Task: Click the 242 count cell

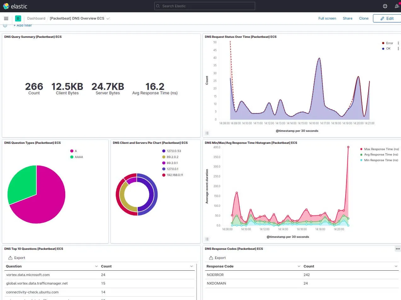Action: click(x=307, y=275)
